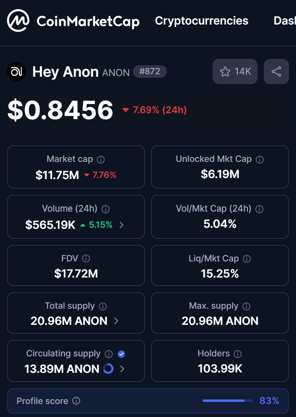
Task: Open the Cryptocurrencies menu
Action: [x=201, y=21]
